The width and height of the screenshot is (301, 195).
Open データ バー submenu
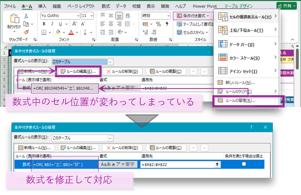pyautogui.click(x=246, y=44)
